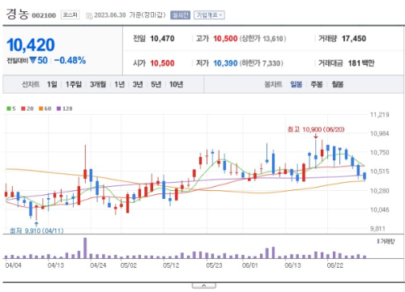Switch line chart to 1년

[119, 84]
